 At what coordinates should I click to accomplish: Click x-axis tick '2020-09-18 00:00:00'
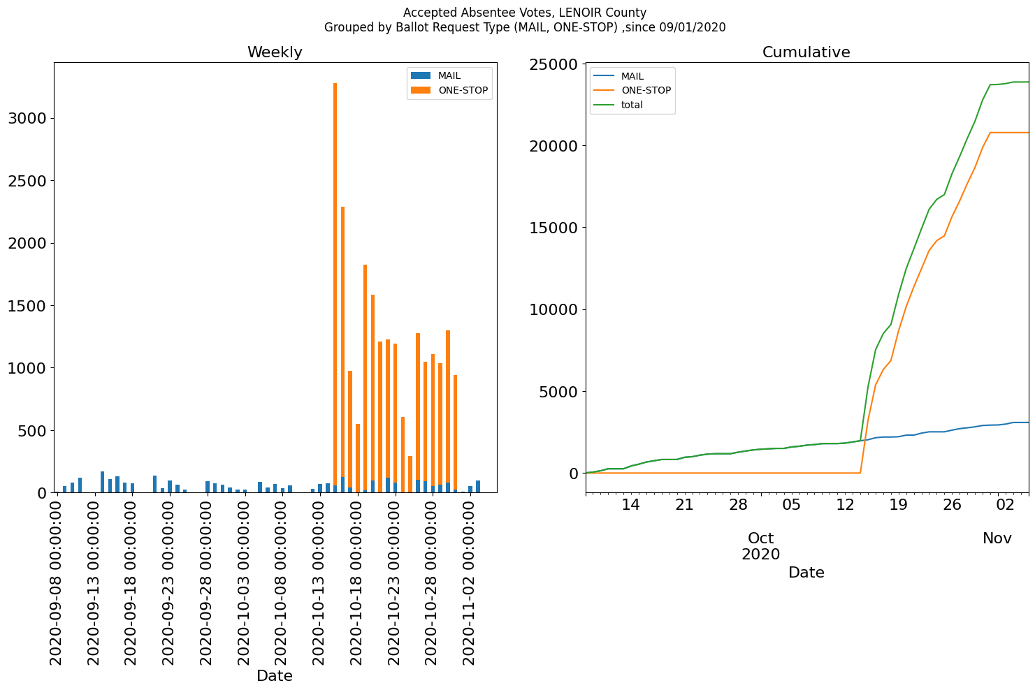(132, 582)
